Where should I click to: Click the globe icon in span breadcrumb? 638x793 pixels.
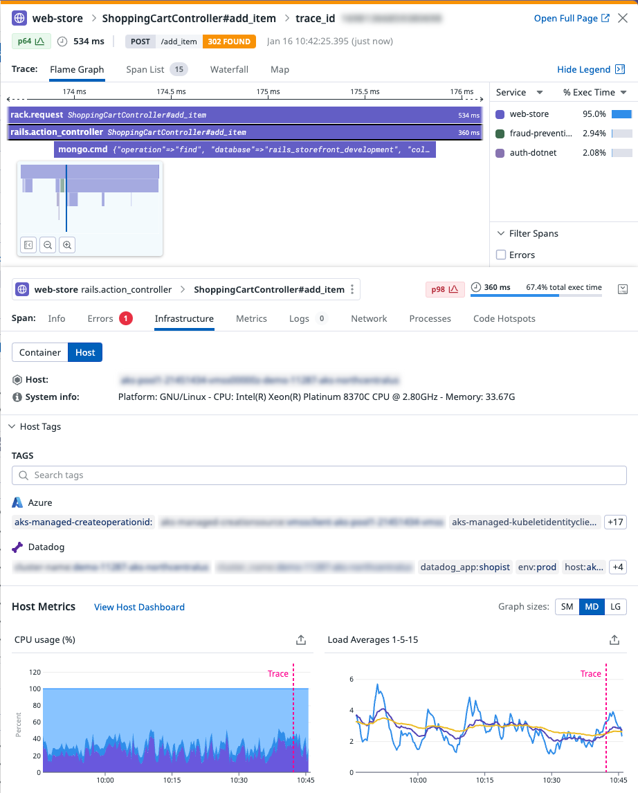(x=22, y=289)
